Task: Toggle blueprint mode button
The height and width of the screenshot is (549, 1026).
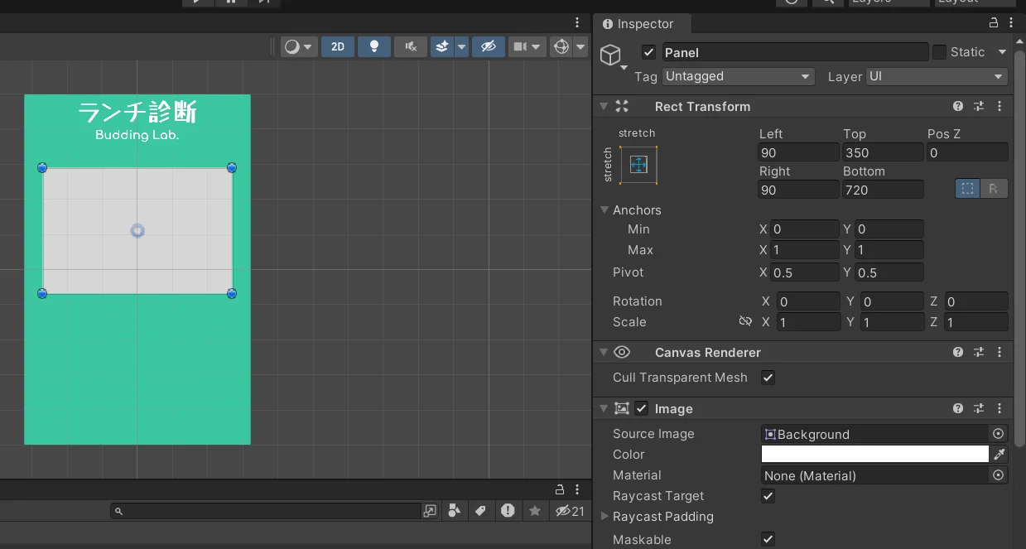Action: coord(967,189)
